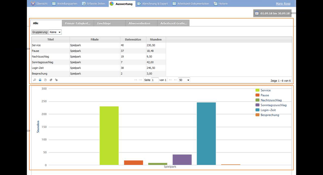Click the Service legend color swatch
The width and height of the screenshot is (323, 175).
[x=258, y=90]
